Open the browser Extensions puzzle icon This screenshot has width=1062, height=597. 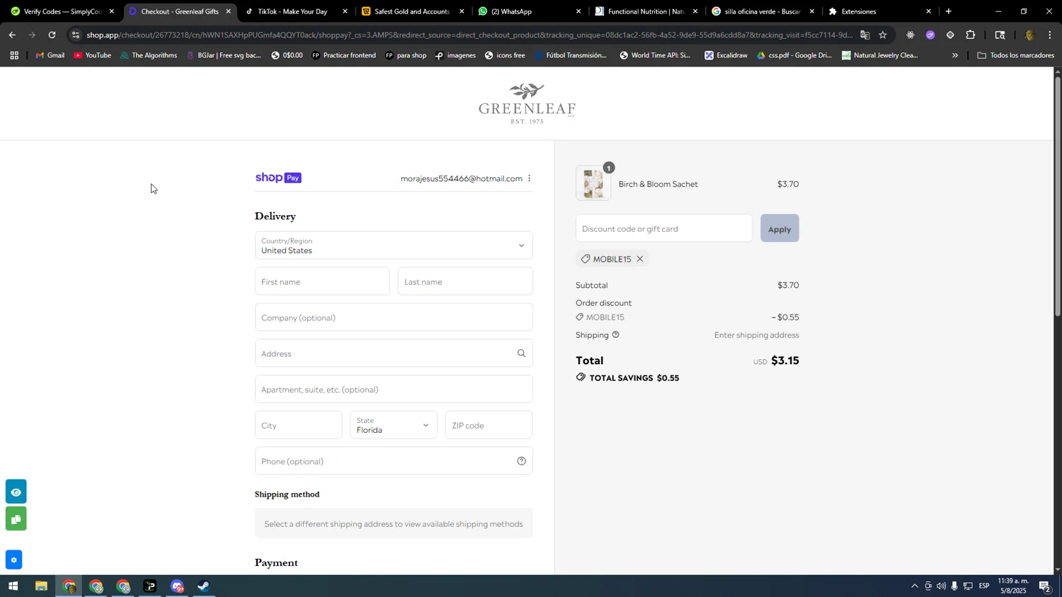click(970, 35)
